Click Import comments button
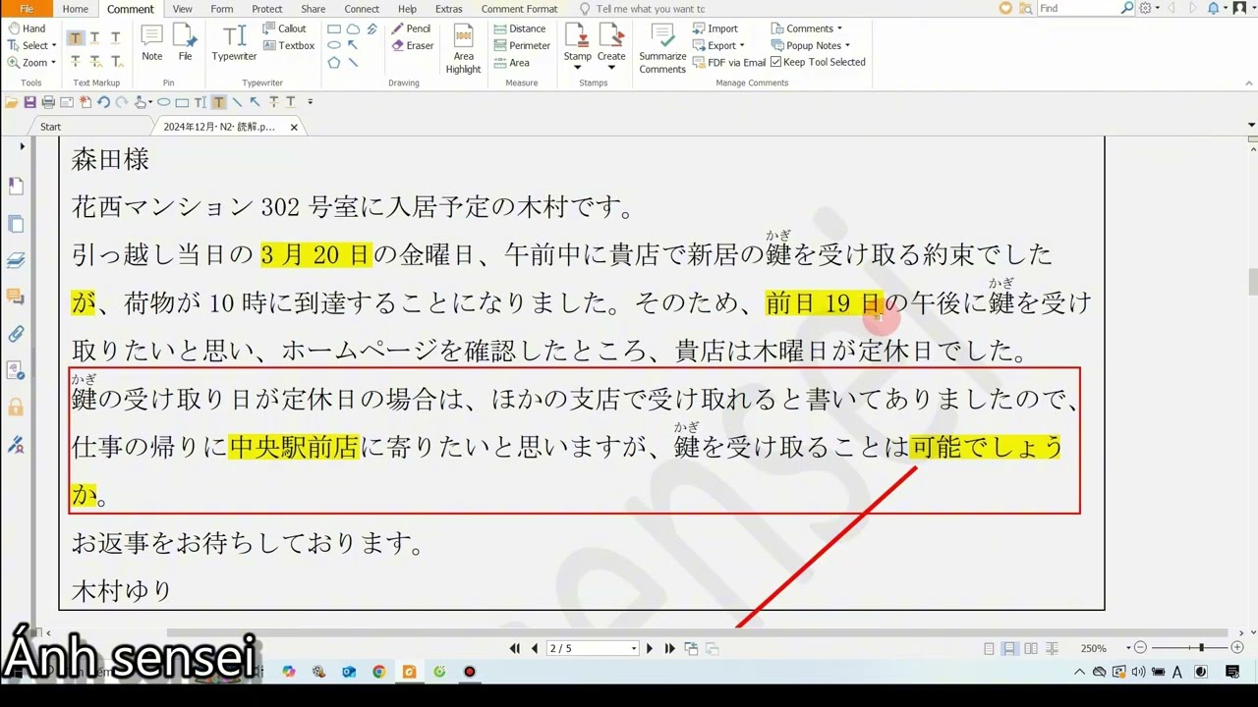Image resolution: width=1258 pixels, height=707 pixels. 715,28
